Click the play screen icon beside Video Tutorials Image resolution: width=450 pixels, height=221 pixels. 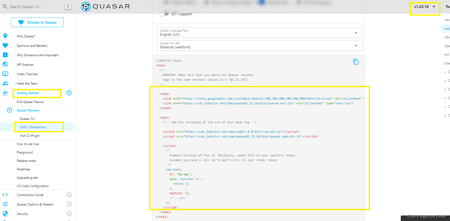[x=5, y=74]
